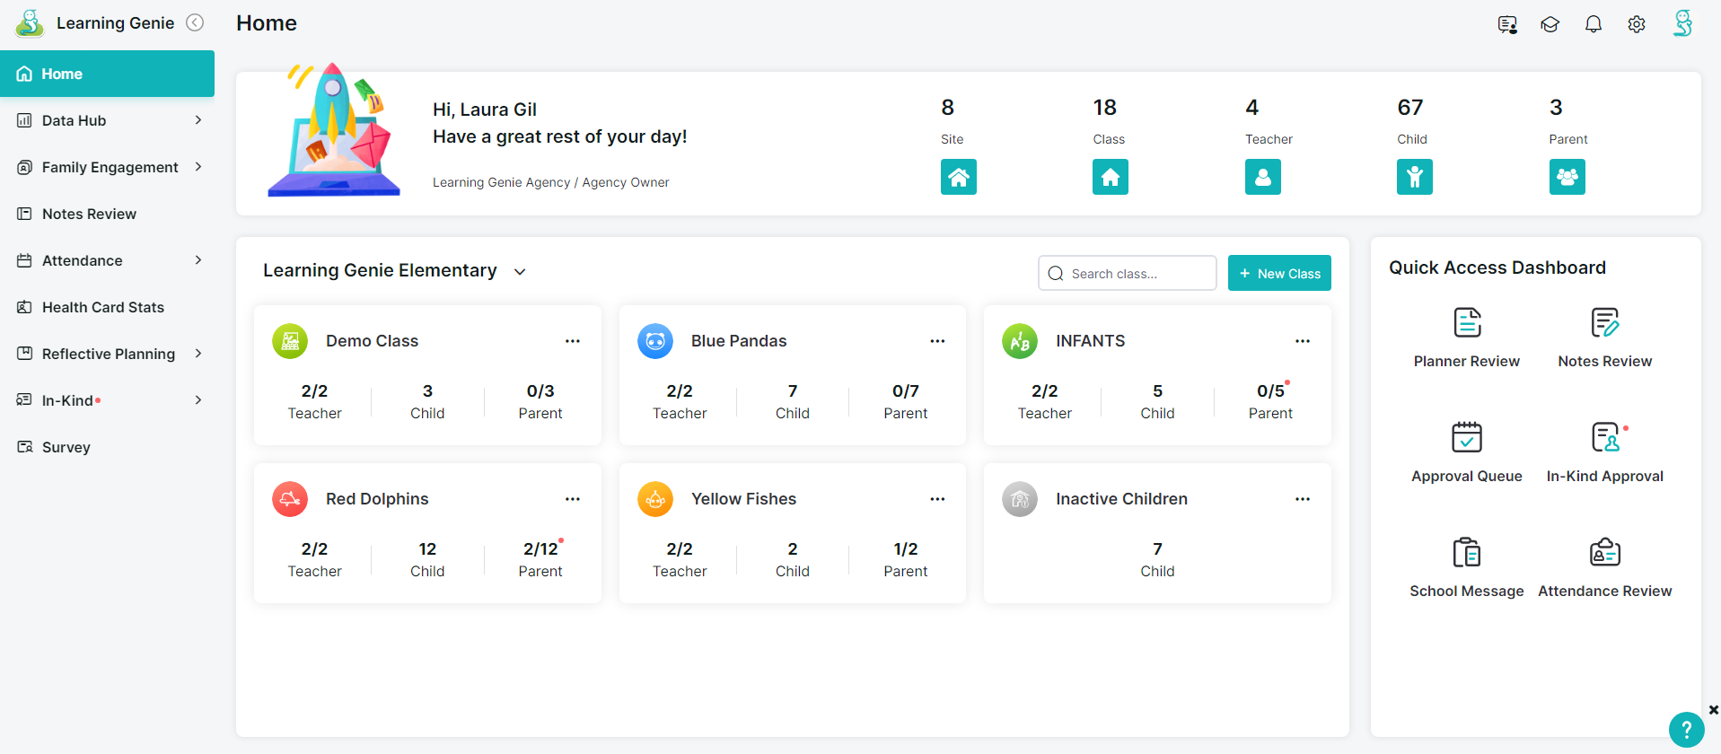
Task: Open the chat messages icon in header
Action: click(x=1507, y=24)
